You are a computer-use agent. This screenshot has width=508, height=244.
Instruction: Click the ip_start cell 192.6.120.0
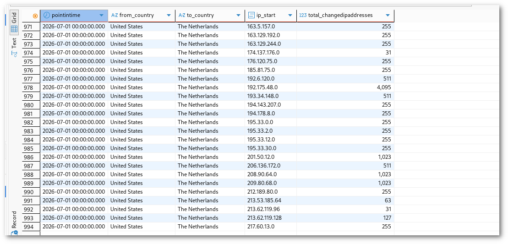click(x=271, y=79)
